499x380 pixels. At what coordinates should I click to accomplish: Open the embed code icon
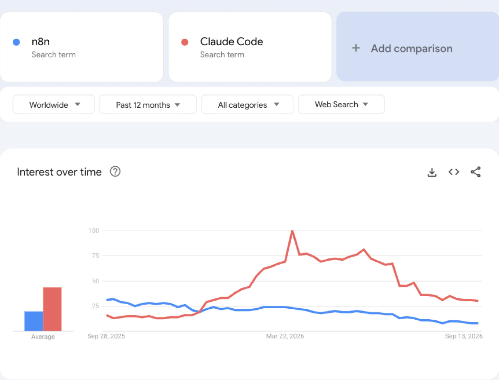[x=454, y=172]
